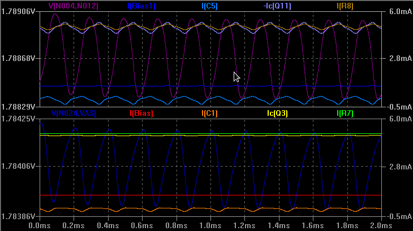
Task: Select the Ic(Q3) trace label
Action: tap(277, 114)
